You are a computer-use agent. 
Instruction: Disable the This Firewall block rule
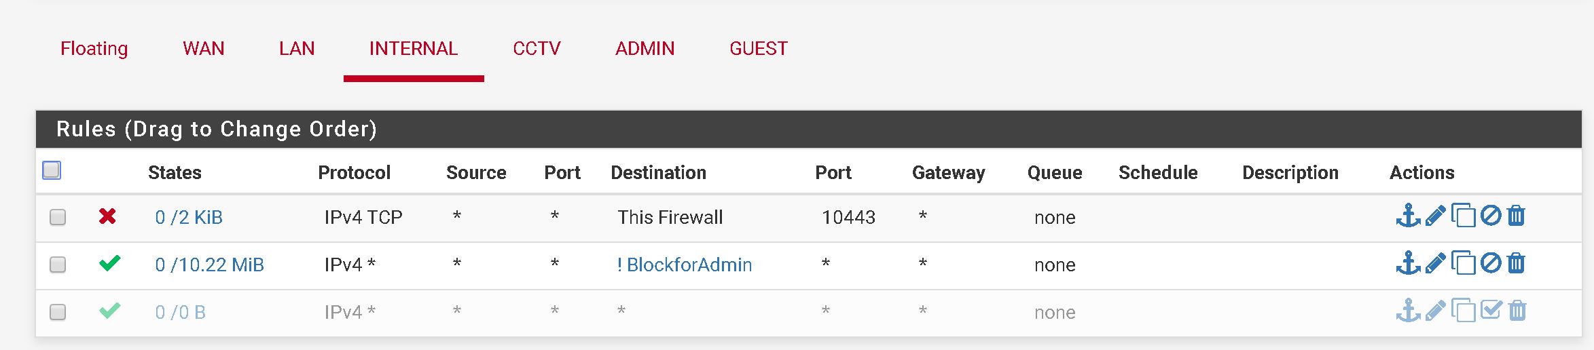coord(1491,216)
